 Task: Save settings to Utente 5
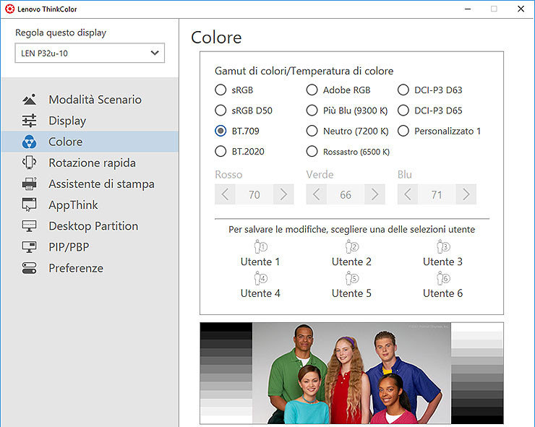click(351, 285)
